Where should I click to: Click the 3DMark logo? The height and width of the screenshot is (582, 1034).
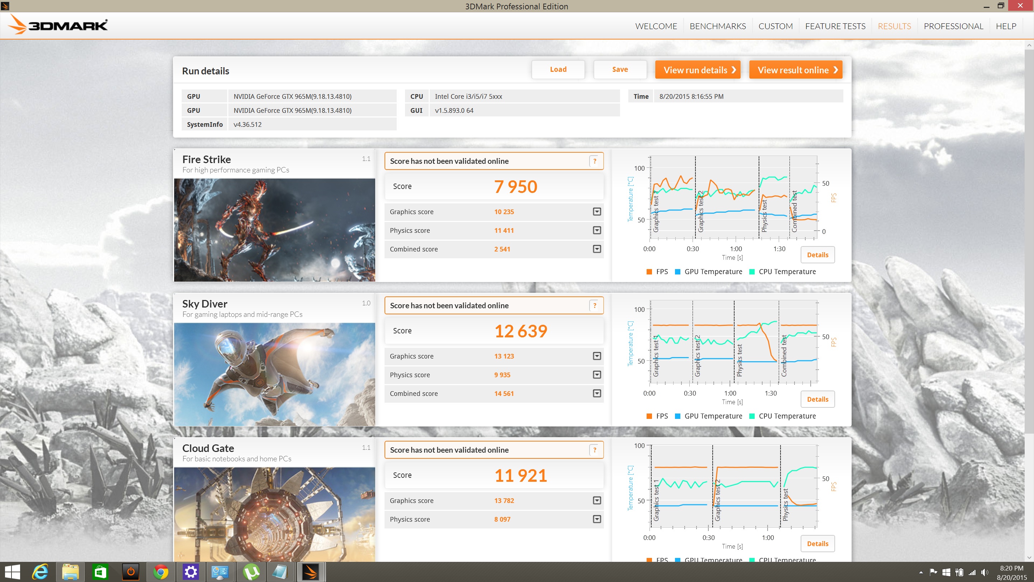(x=58, y=25)
